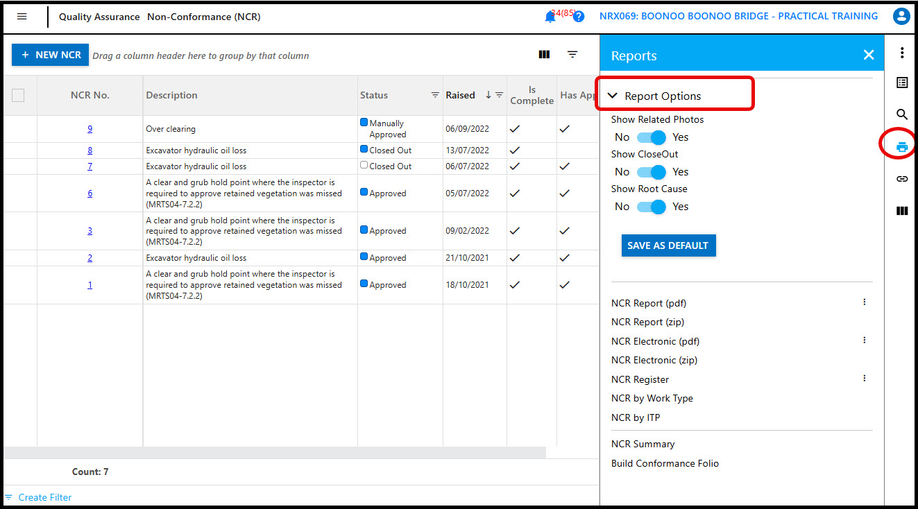Open the link sidebar icon
Viewport: 918px width, 509px height.
pos(902,179)
